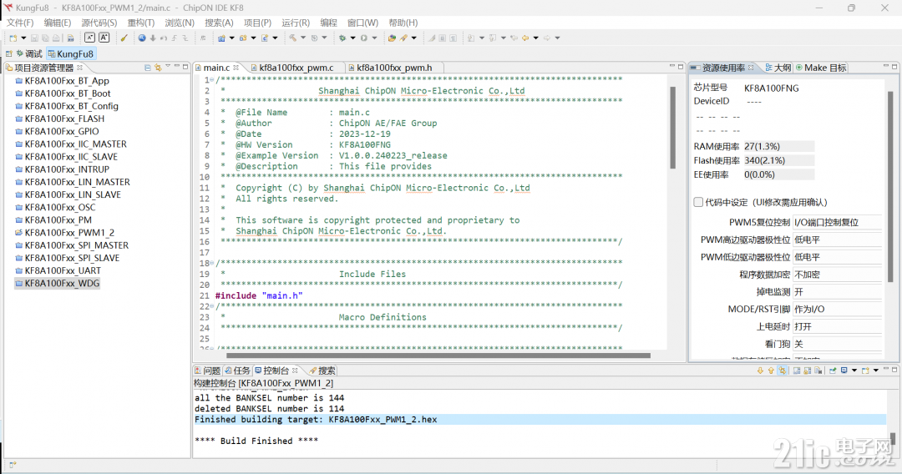Image resolution: width=902 pixels, height=474 pixels.
Task: Open the Run configurations dropdown arrow
Action: point(374,38)
